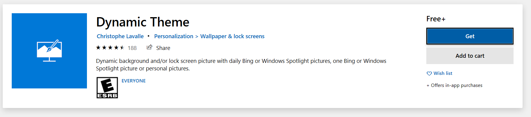
Task: Click the breadcrumb chevron after Personalization
Action: [197, 37]
